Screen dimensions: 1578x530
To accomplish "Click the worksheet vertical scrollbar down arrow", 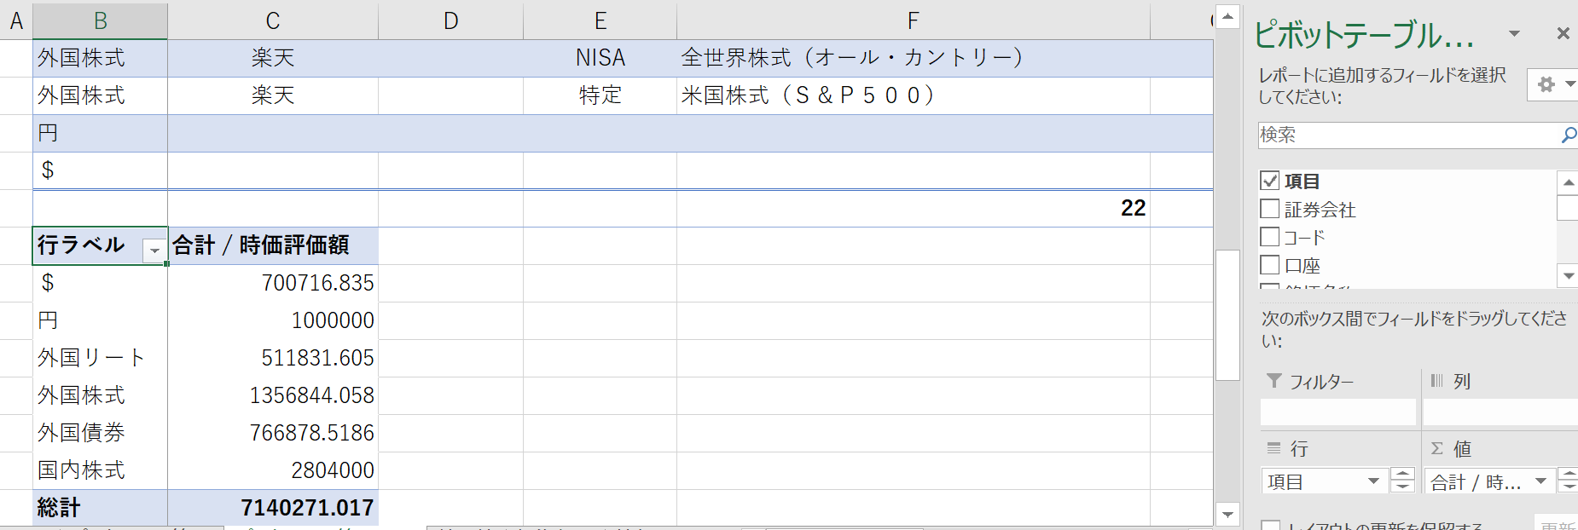I will pos(1227,514).
